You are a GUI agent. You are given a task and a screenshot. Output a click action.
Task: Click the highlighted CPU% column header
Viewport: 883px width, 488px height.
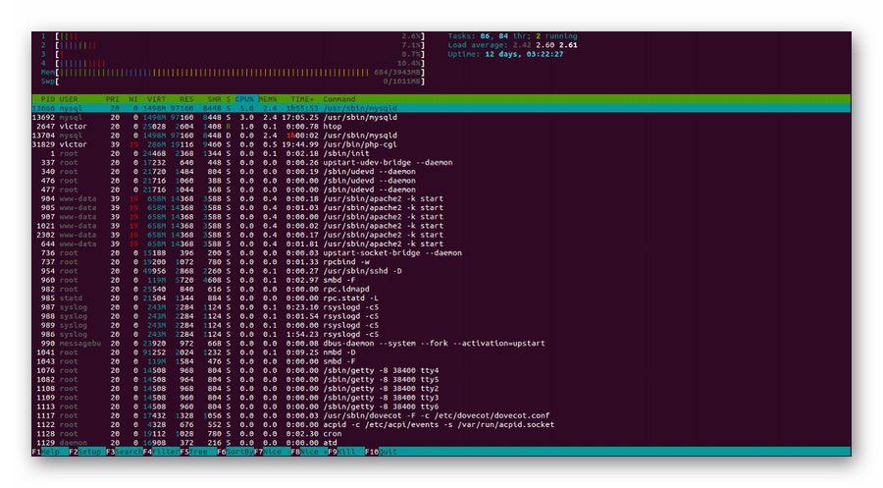click(244, 99)
